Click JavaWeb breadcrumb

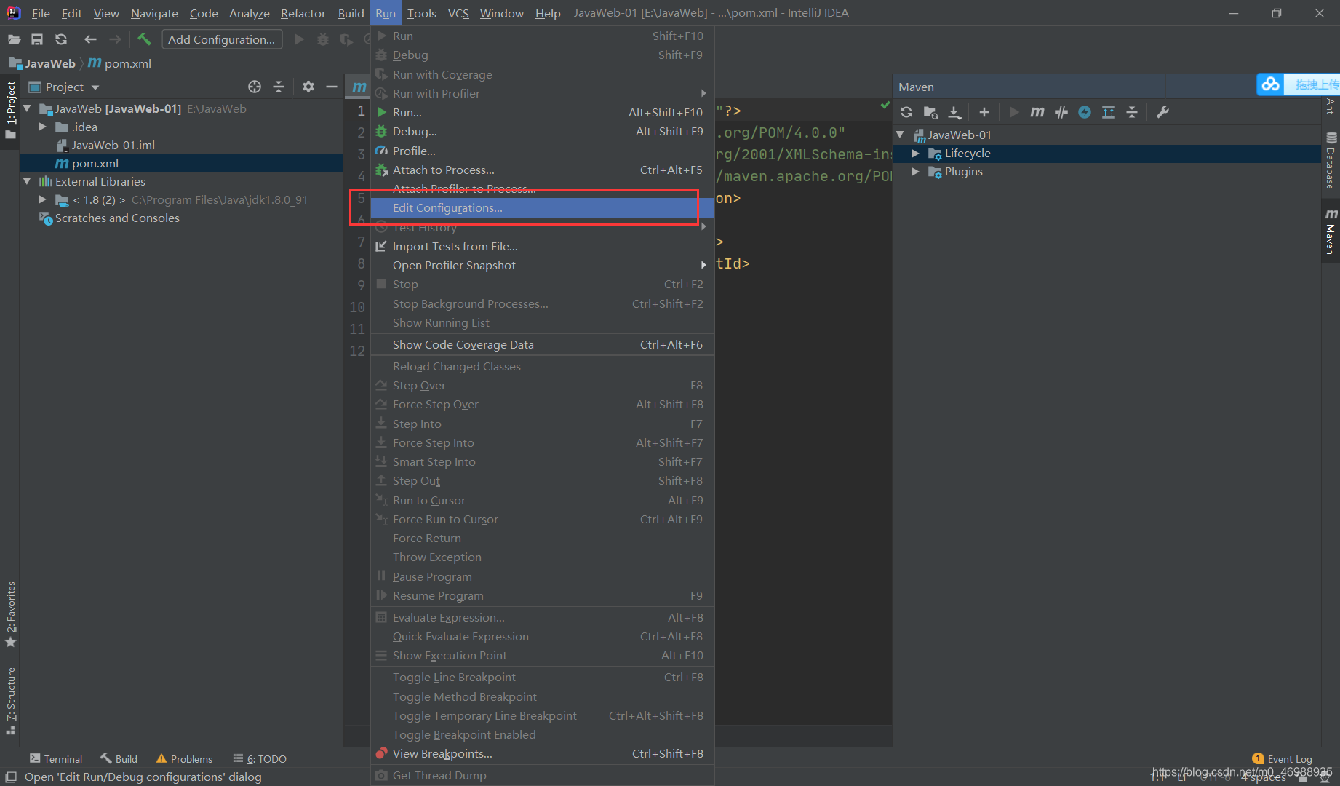[42, 63]
